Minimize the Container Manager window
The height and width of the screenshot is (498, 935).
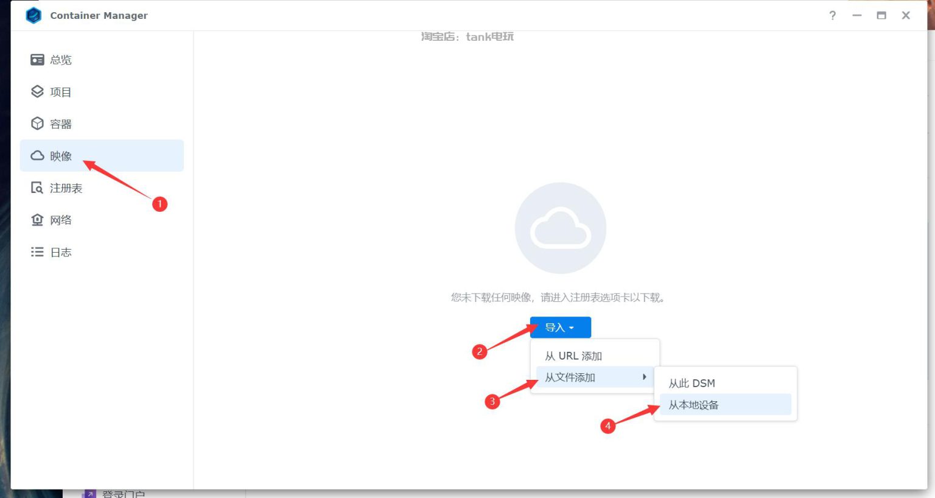[x=856, y=15]
